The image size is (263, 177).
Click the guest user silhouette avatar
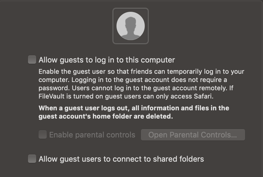[130, 26]
